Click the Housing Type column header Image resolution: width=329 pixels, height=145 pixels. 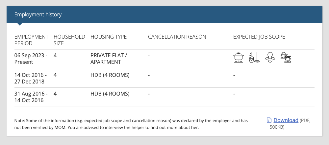(x=109, y=37)
